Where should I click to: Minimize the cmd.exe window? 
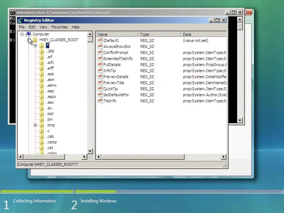tap(228, 12)
